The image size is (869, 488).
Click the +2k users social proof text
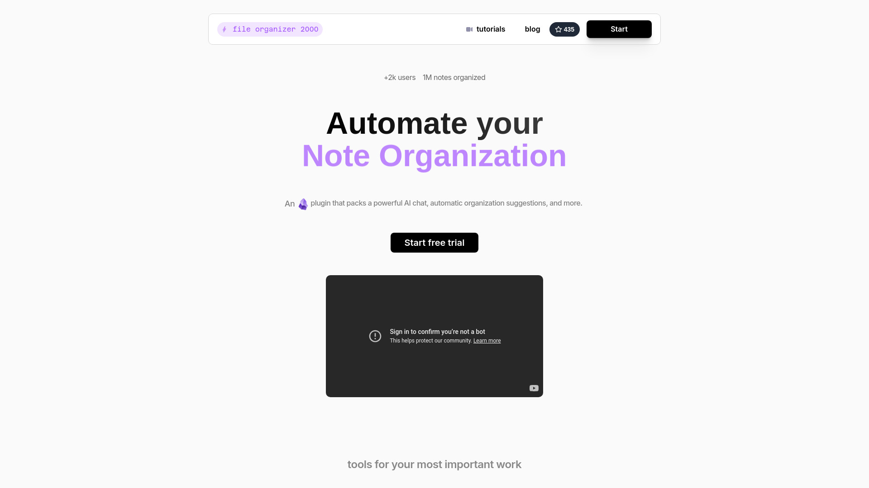click(399, 77)
